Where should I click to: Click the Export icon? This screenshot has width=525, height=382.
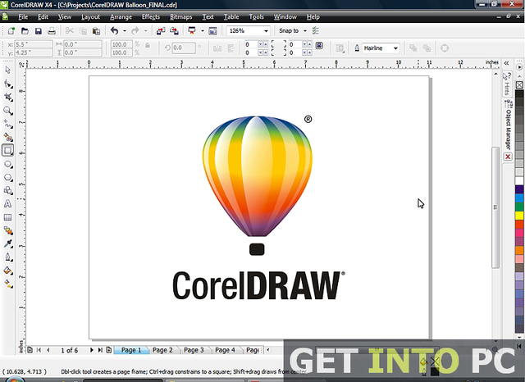(x=174, y=31)
